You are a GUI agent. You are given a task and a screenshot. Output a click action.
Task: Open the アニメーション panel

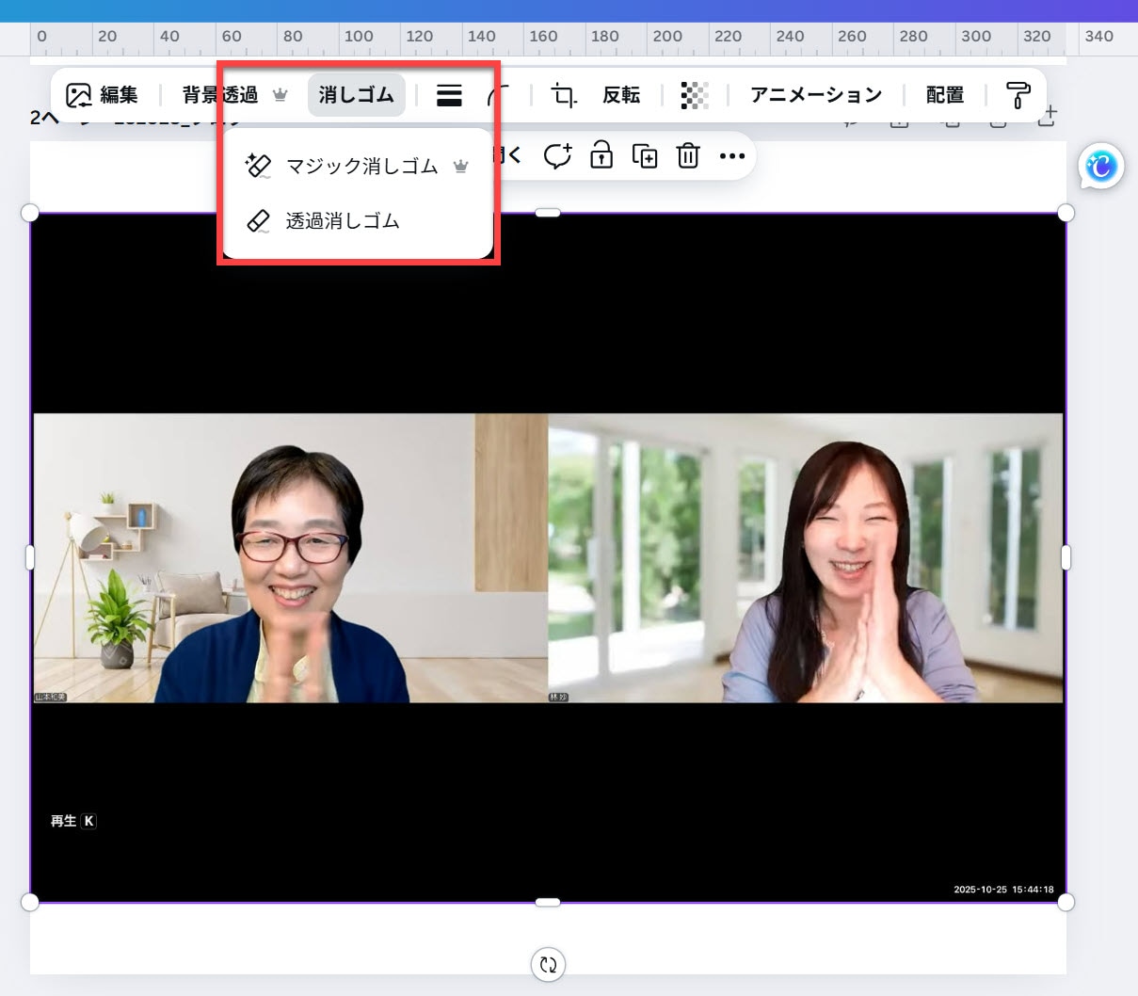(816, 95)
